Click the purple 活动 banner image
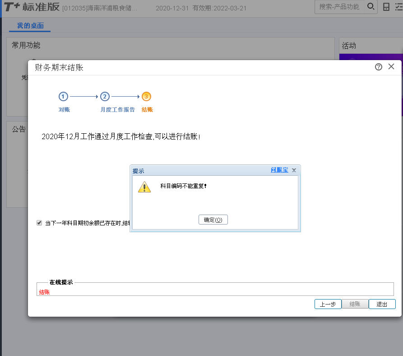 (x=371, y=57)
